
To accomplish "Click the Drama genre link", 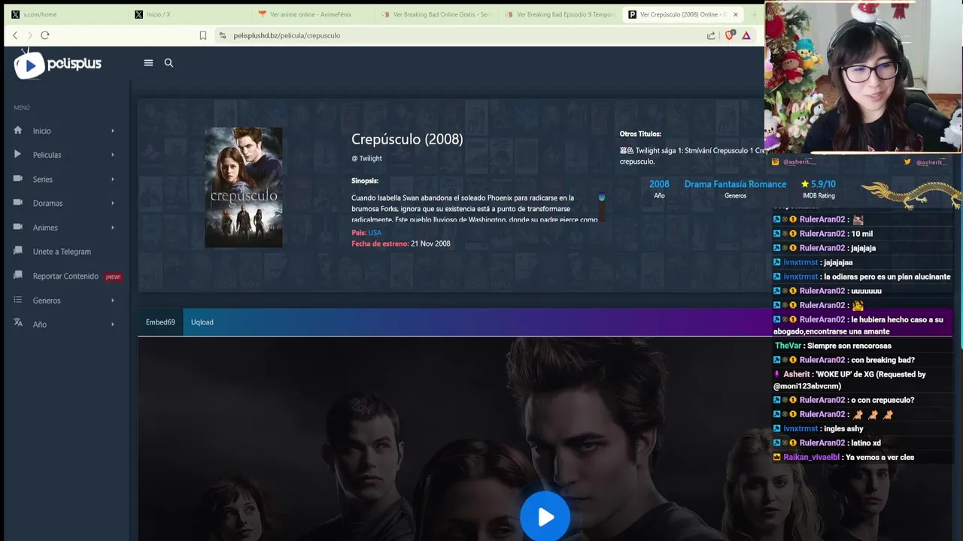I will pyautogui.click(x=697, y=184).
